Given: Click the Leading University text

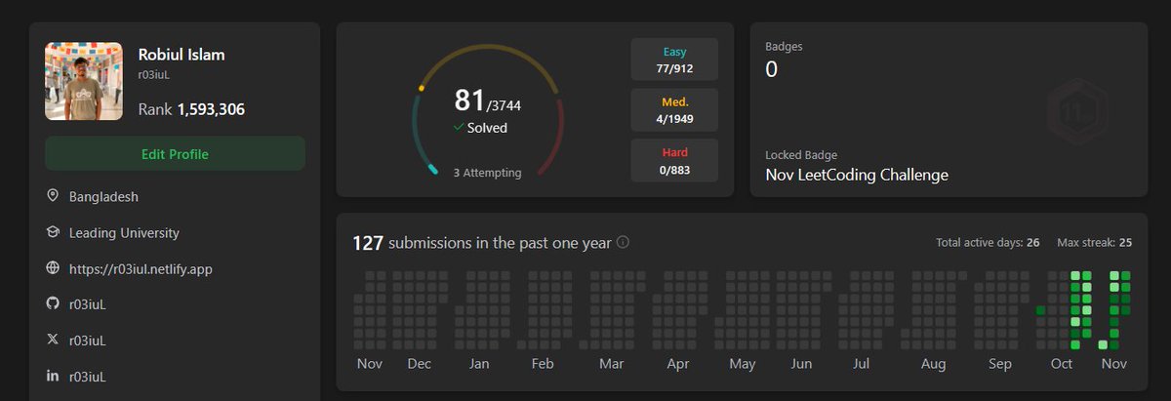Looking at the screenshot, I should 124,233.
